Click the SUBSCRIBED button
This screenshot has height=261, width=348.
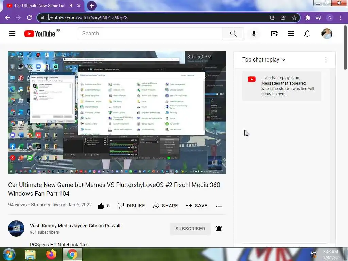pyautogui.click(x=190, y=229)
